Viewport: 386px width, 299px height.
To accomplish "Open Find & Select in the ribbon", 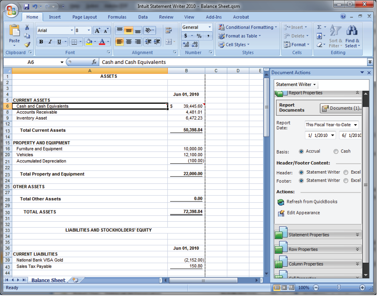I will tap(352, 37).
